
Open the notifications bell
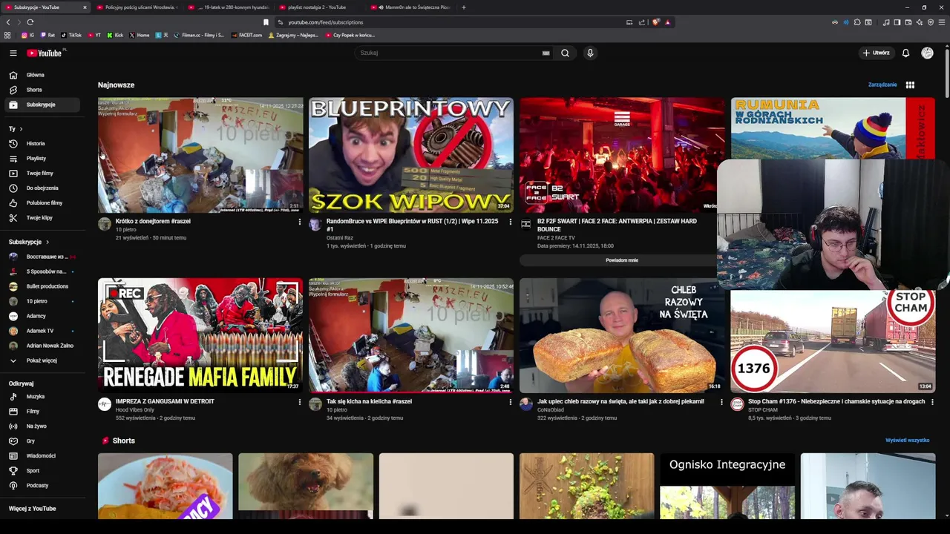[905, 53]
